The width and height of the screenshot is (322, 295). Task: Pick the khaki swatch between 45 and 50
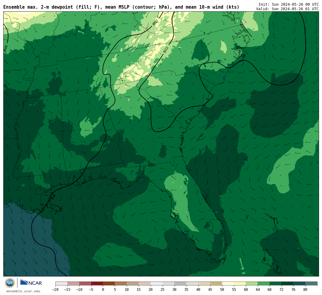[216, 284]
